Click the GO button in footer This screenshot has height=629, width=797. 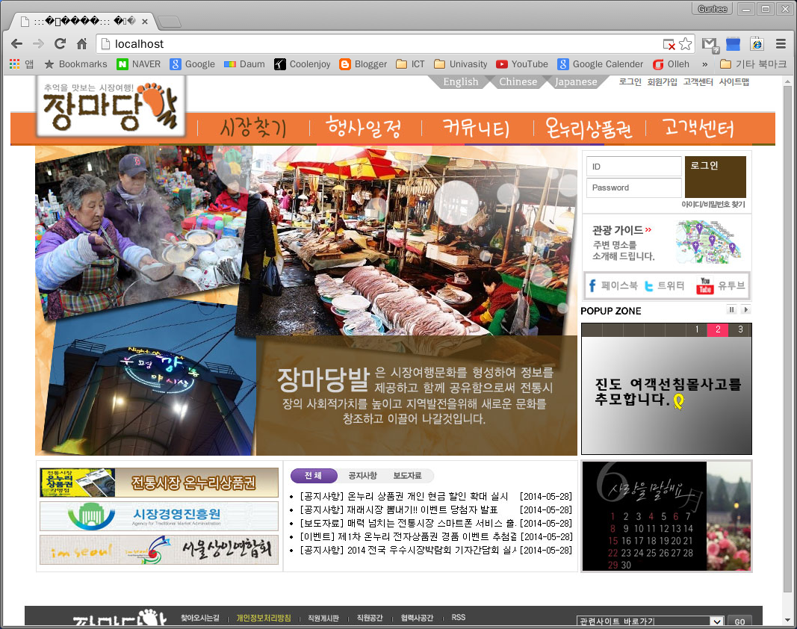(x=739, y=621)
